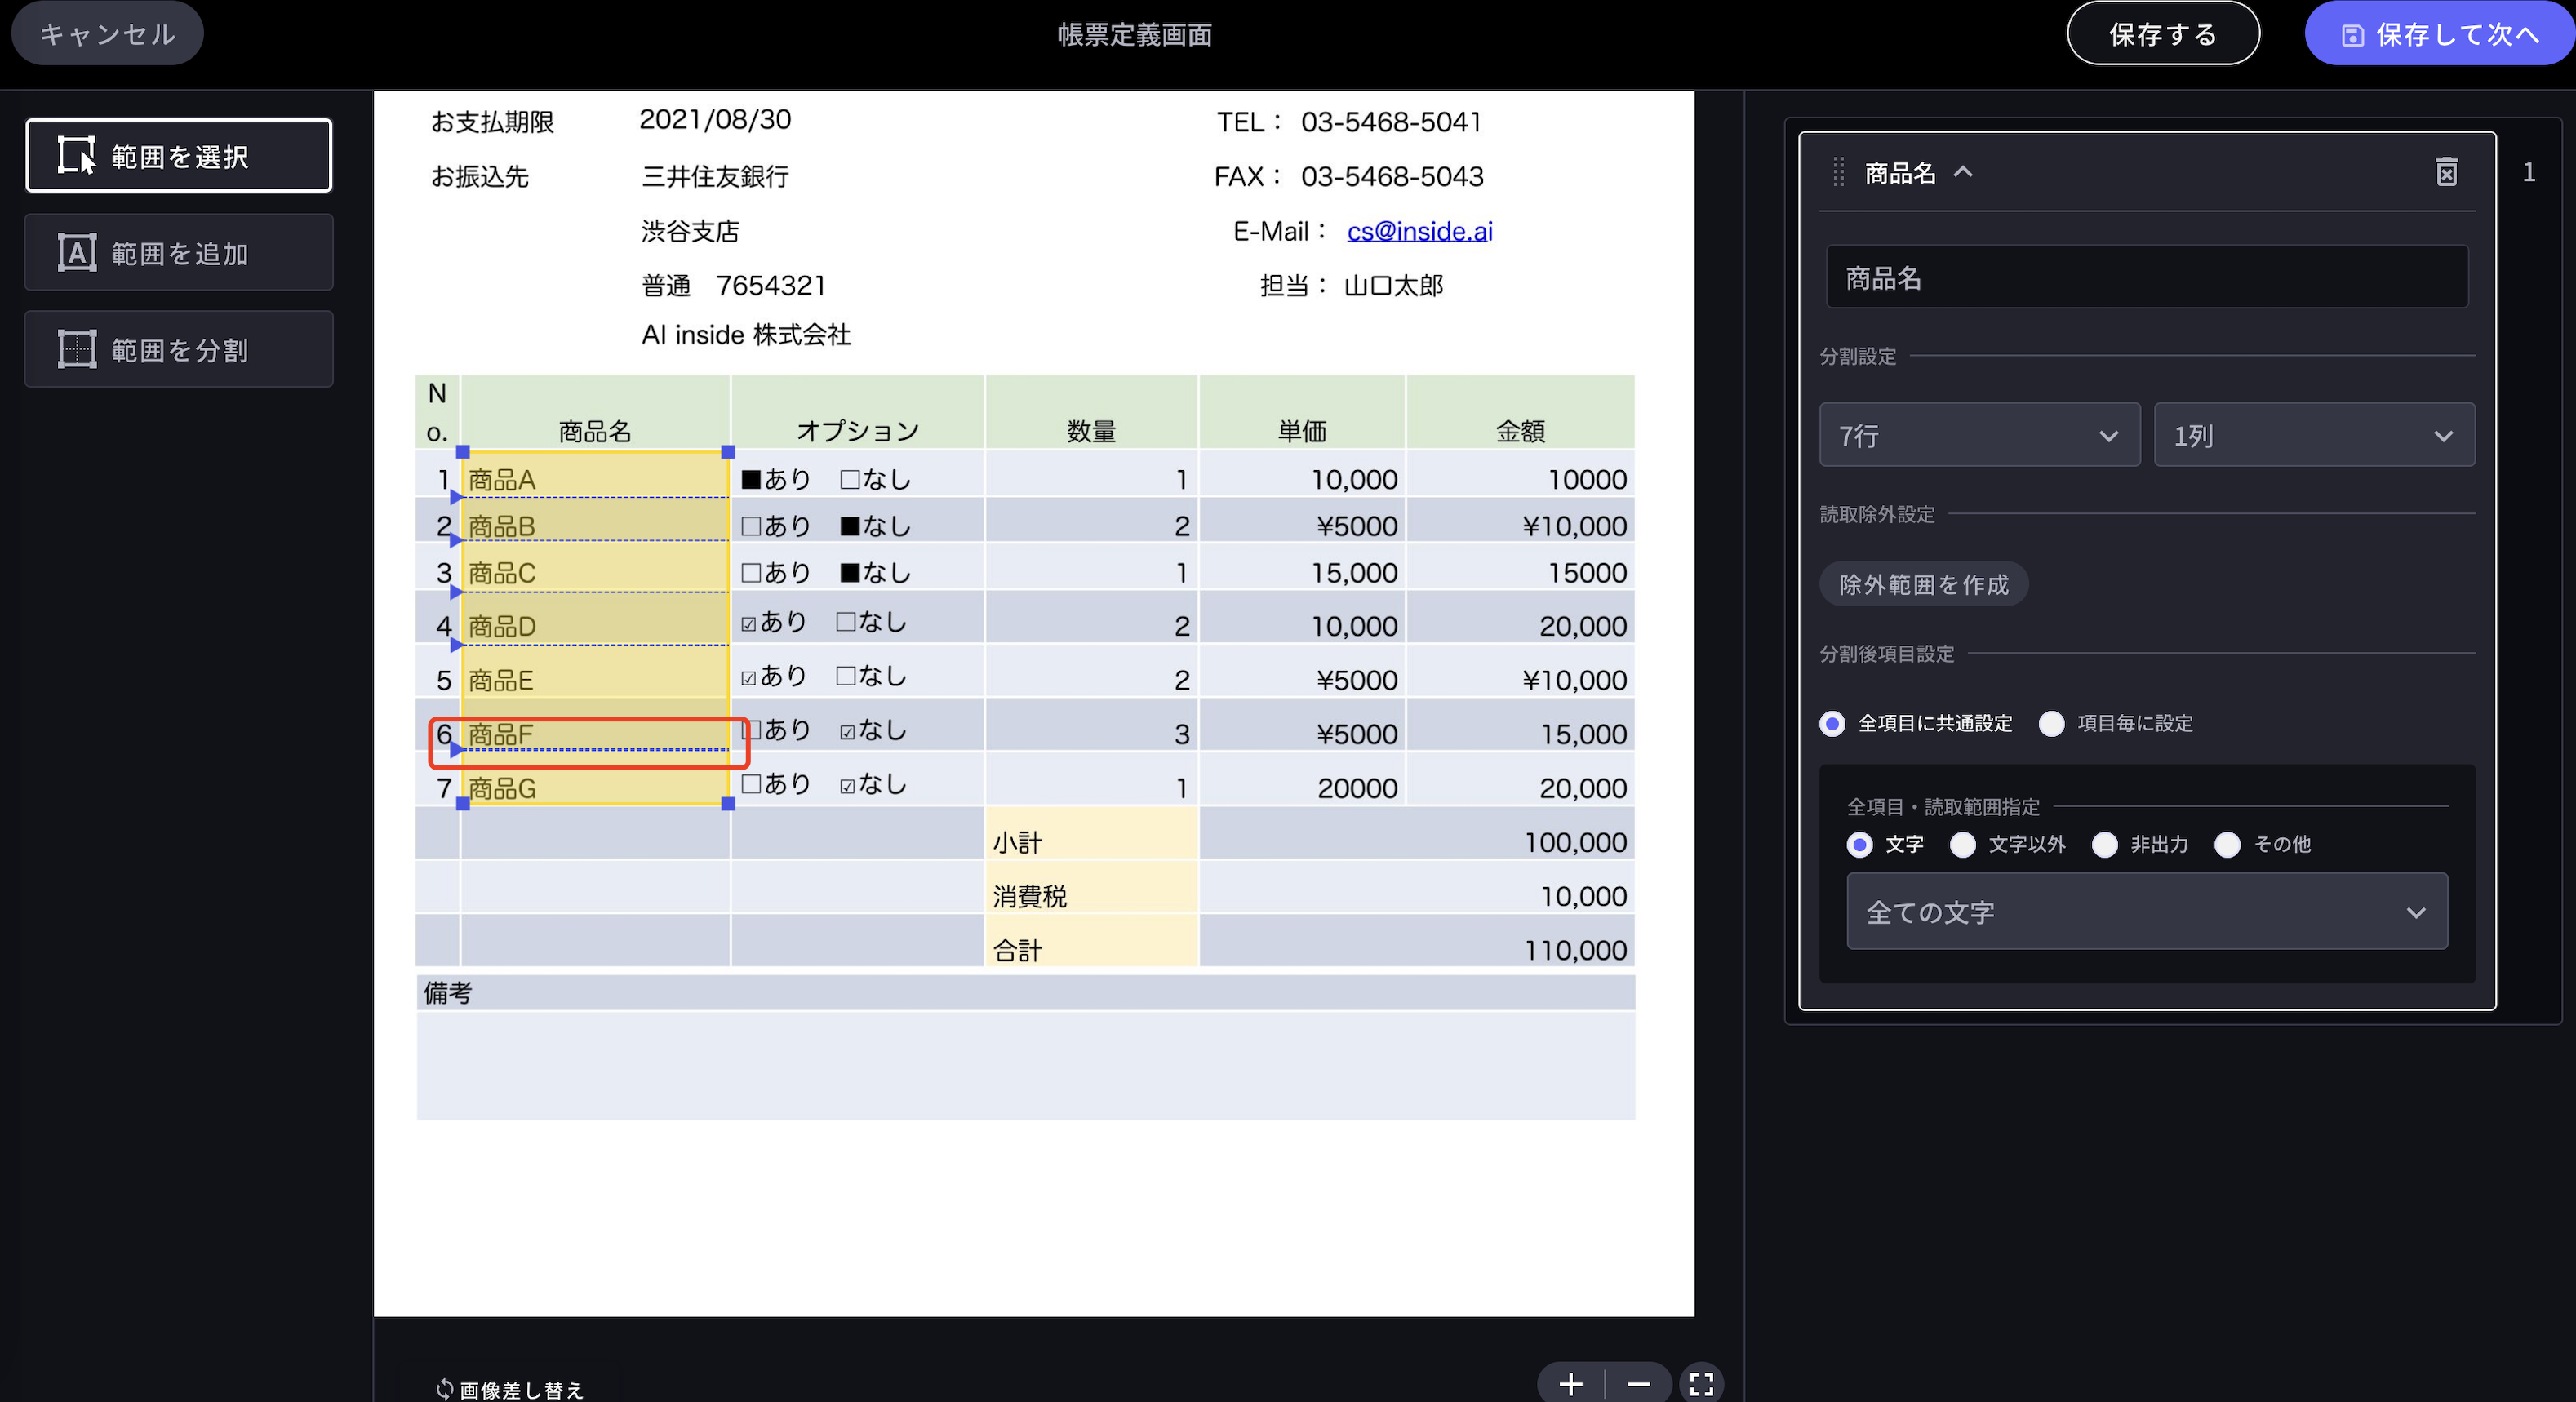Click the 数量 column header
Screen dimensions: 2576x1402
click(x=1091, y=412)
